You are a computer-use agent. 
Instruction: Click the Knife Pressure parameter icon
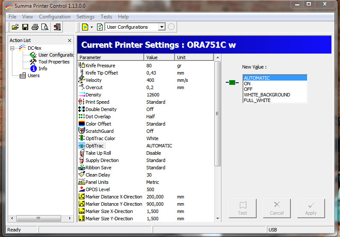coord(82,66)
